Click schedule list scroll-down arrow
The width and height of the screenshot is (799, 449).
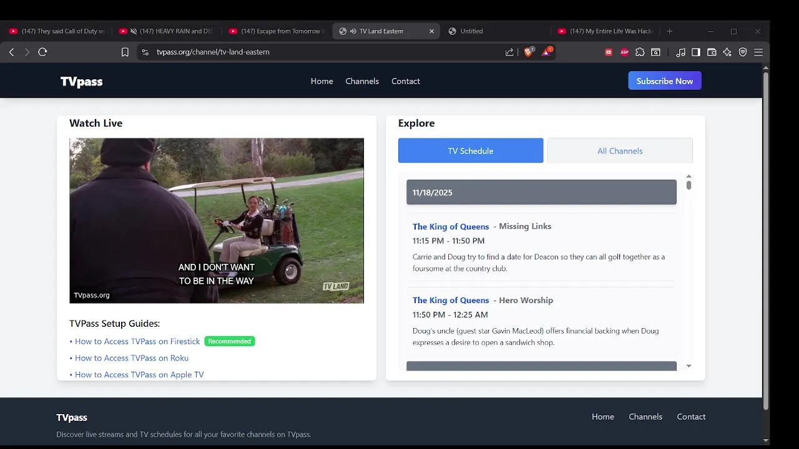pos(689,366)
